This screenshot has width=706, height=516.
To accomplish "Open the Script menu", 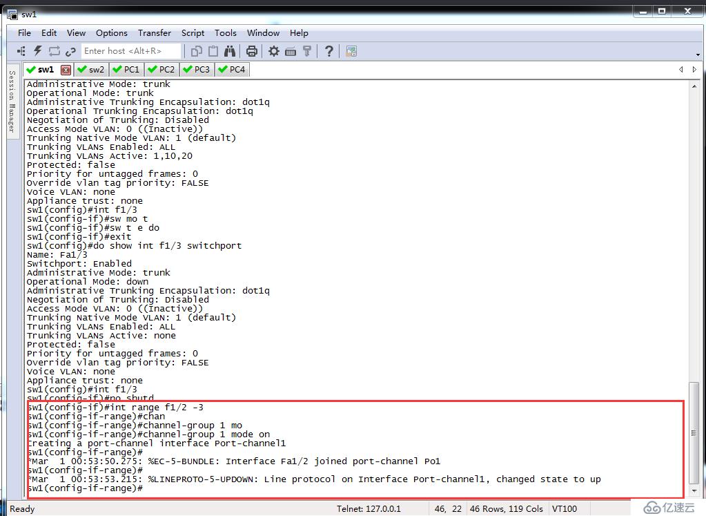I will coord(193,33).
